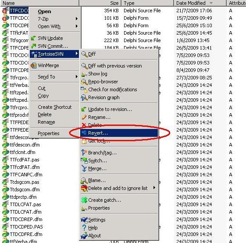Expand the 7-Zip submenu arrow
This screenshot has height=243, width=246.
77,19
